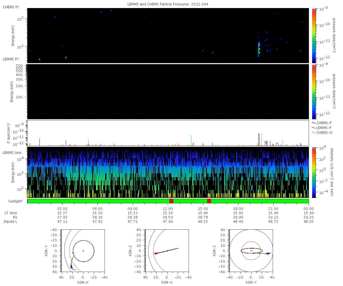The height and width of the screenshot is (286, 343).
Task: Click the red dot in KSM-X/KSM-Y plot
Action: (x=73, y=253)
